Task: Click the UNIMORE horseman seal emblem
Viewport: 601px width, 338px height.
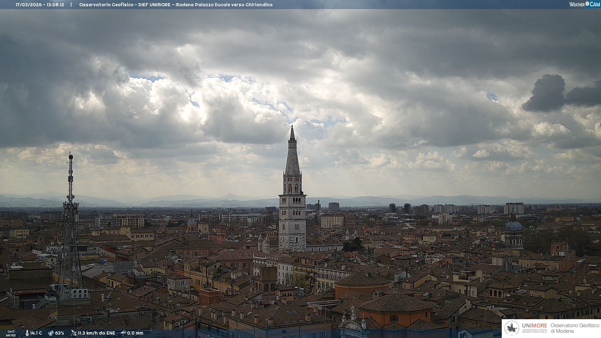Action: point(512,328)
